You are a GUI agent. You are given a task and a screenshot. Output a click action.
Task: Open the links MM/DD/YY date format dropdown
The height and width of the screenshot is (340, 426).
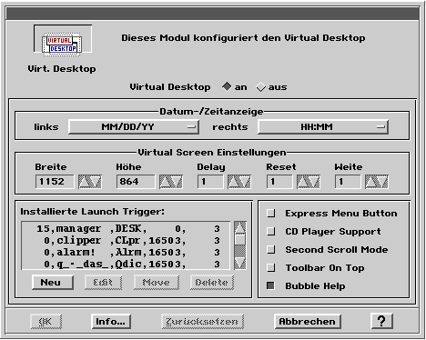pos(134,127)
